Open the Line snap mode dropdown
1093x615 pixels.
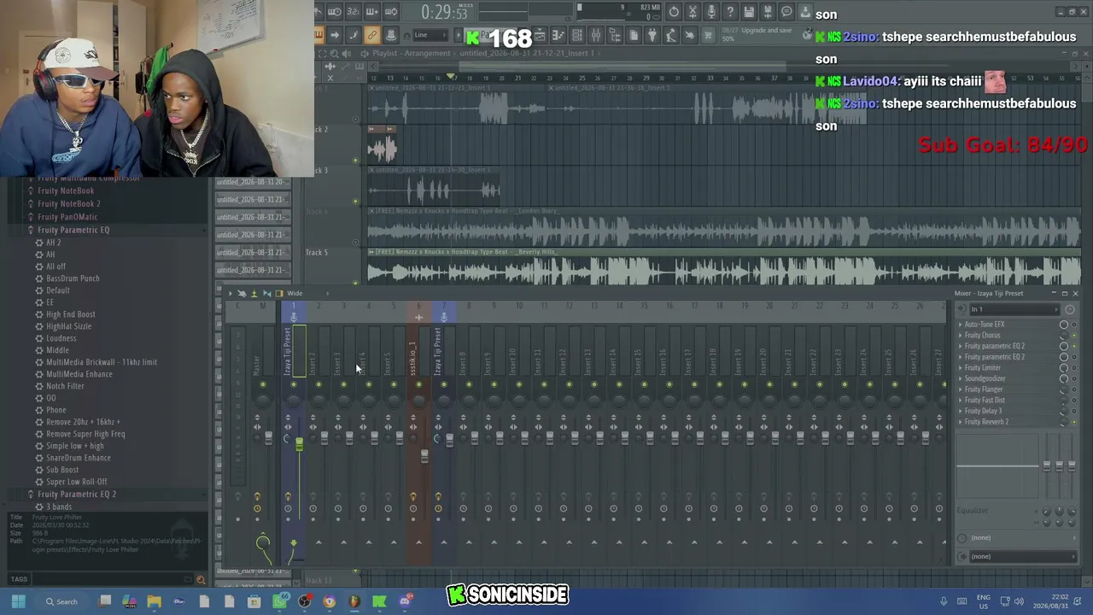(431, 35)
